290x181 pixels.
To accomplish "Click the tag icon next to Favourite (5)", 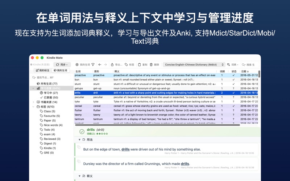I will 41,116.
